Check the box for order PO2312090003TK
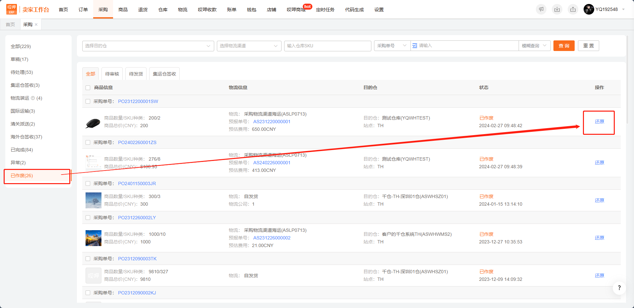The width and height of the screenshot is (634, 308). click(x=88, y=259)
